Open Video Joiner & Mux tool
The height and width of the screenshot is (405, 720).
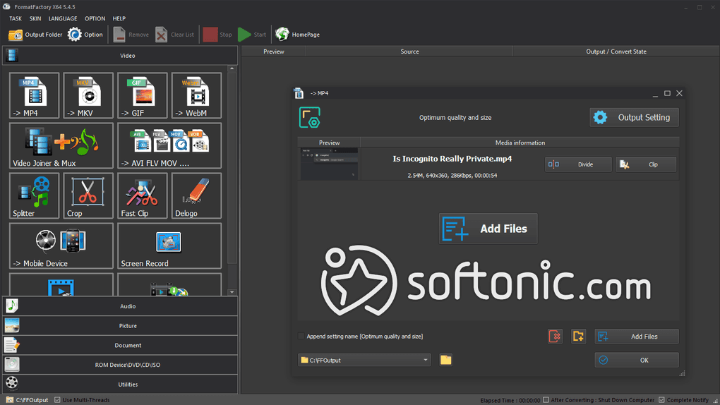click(x=61, y=145)
